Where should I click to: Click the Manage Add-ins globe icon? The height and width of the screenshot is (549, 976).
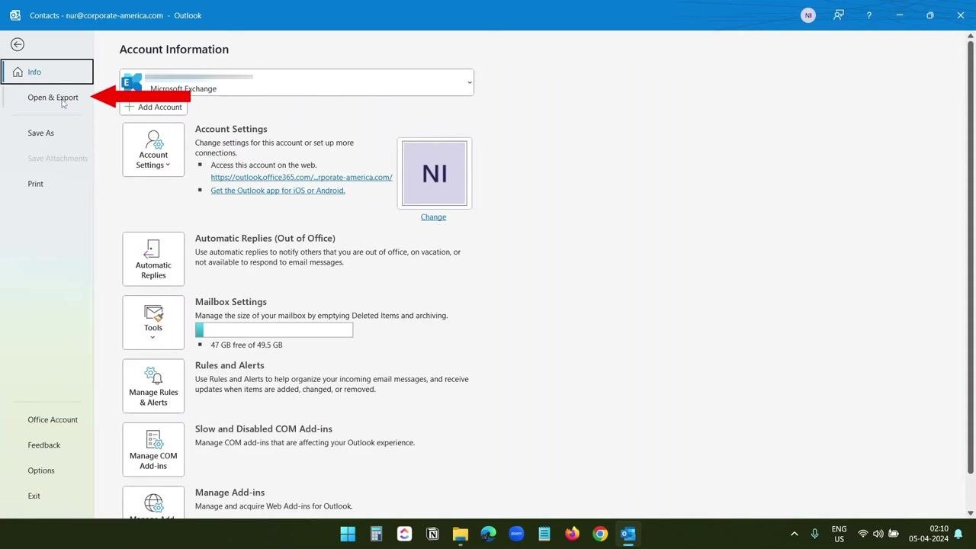pos(153,503)
